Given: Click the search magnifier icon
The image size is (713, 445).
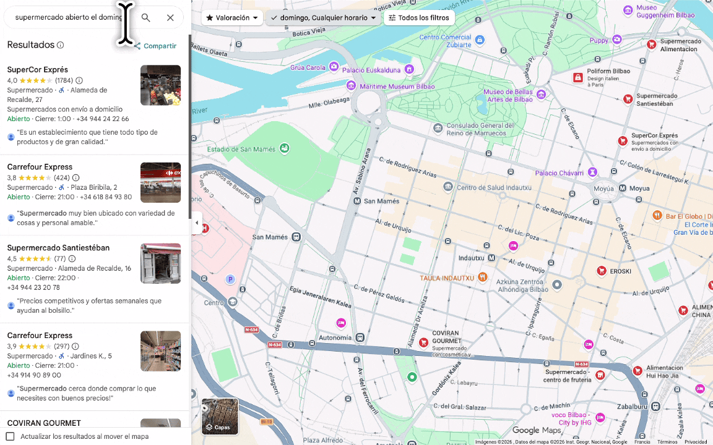Looking at the screenshot, I should [145, 18].
